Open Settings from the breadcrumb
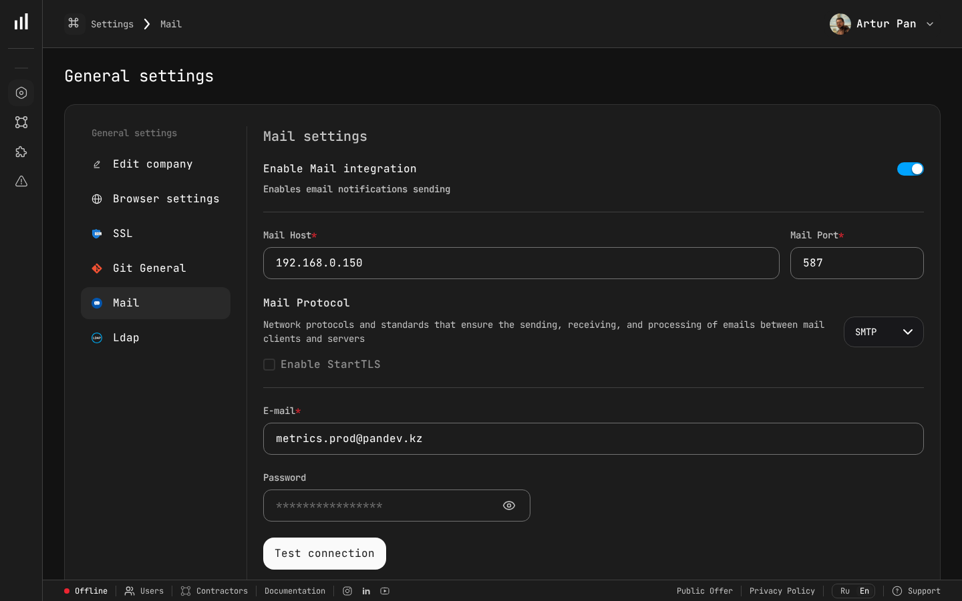The height and width of the screenshot is (601, 962). coord(112,24)
